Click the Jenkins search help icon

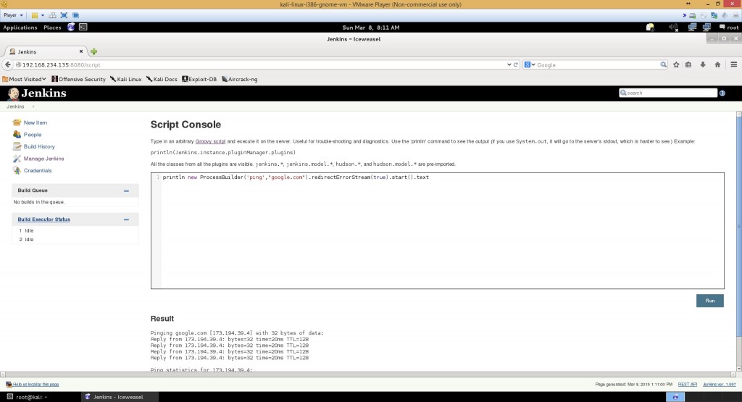722,93
